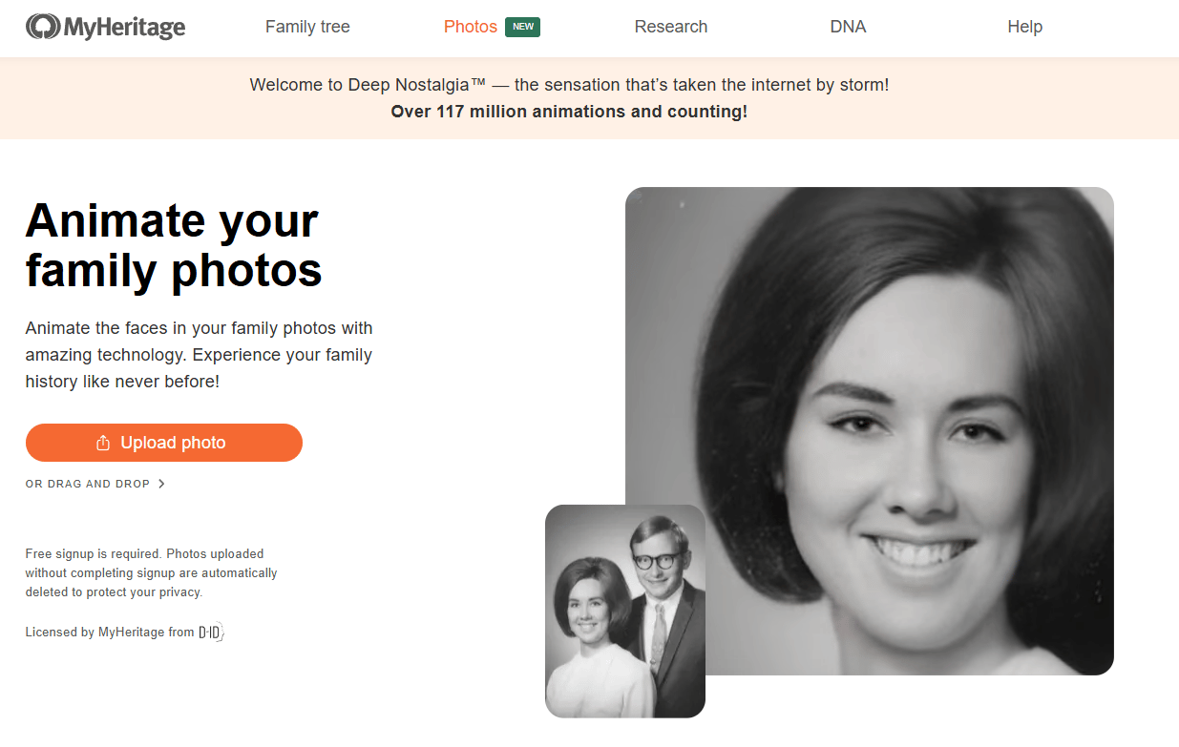Open the Photos menu
Viewport: 1179px width, 747px height.
coord(471,27)
